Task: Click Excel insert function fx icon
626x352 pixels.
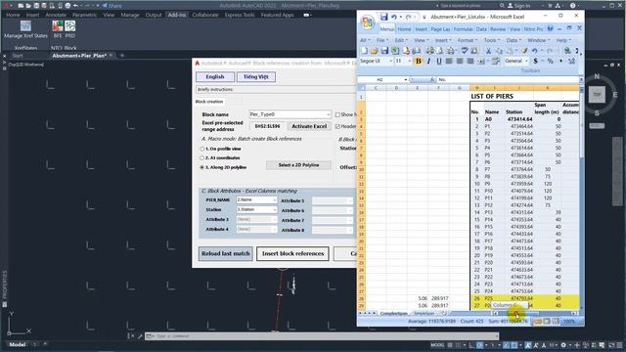Action: (432, 80)
